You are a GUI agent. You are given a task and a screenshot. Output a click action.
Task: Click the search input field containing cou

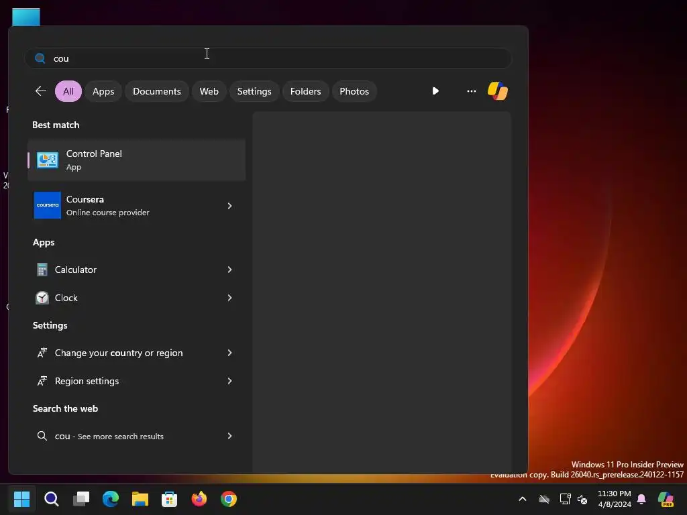[268, 58]
